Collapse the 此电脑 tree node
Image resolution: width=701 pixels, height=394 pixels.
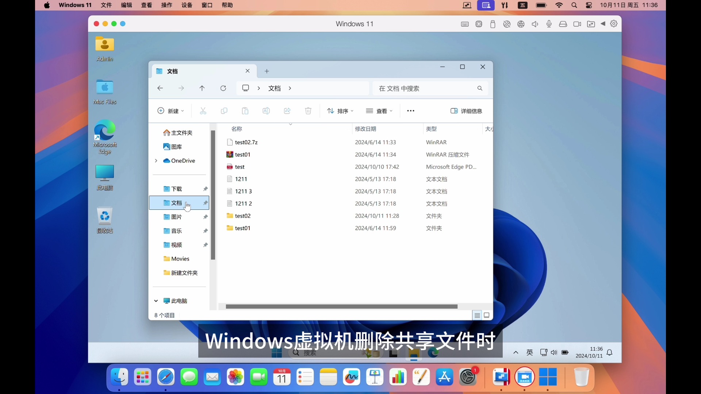coord(156,301)
